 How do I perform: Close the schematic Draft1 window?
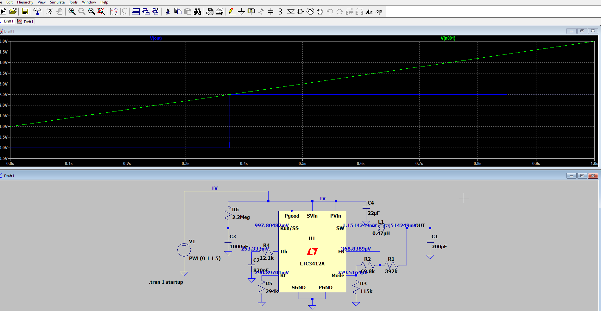coord(593,176)
